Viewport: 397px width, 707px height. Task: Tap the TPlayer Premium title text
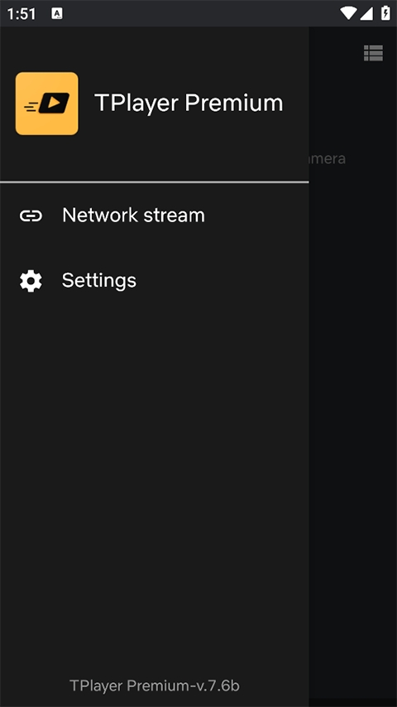click(x=189, y=104)
